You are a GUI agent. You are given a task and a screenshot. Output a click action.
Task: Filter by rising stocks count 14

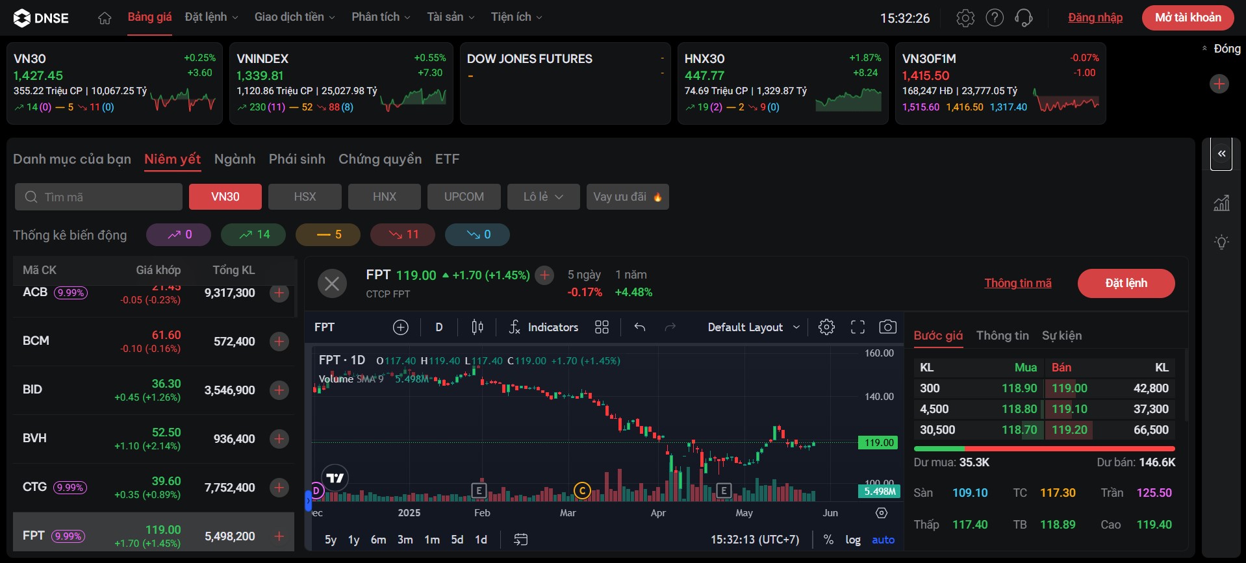pyautogui.click(x=253, y=234)
